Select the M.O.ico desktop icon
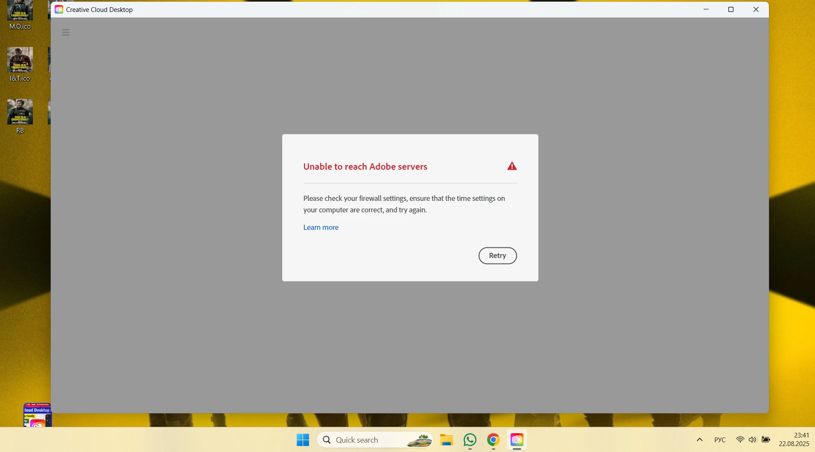This screenshot has height=452, width=815. (20, 15)
